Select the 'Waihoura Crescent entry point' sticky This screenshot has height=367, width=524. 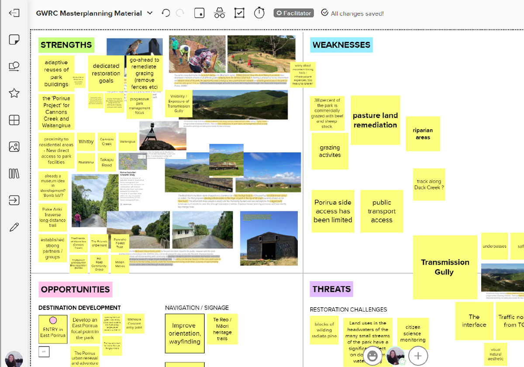pos(134,324)
